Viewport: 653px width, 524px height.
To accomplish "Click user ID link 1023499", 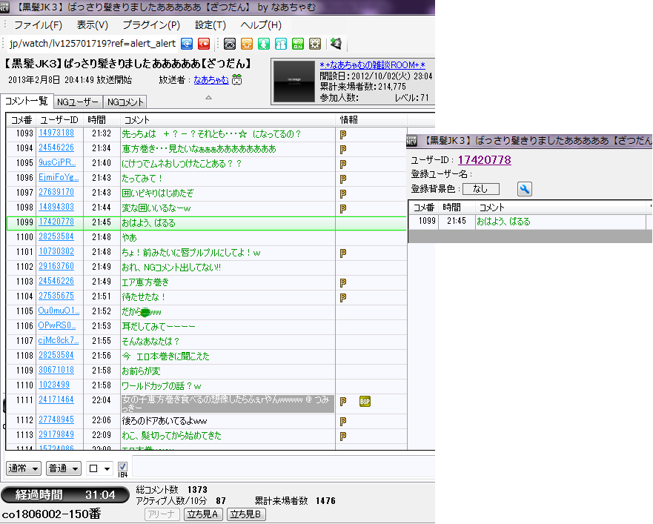I will coord(54,385).
